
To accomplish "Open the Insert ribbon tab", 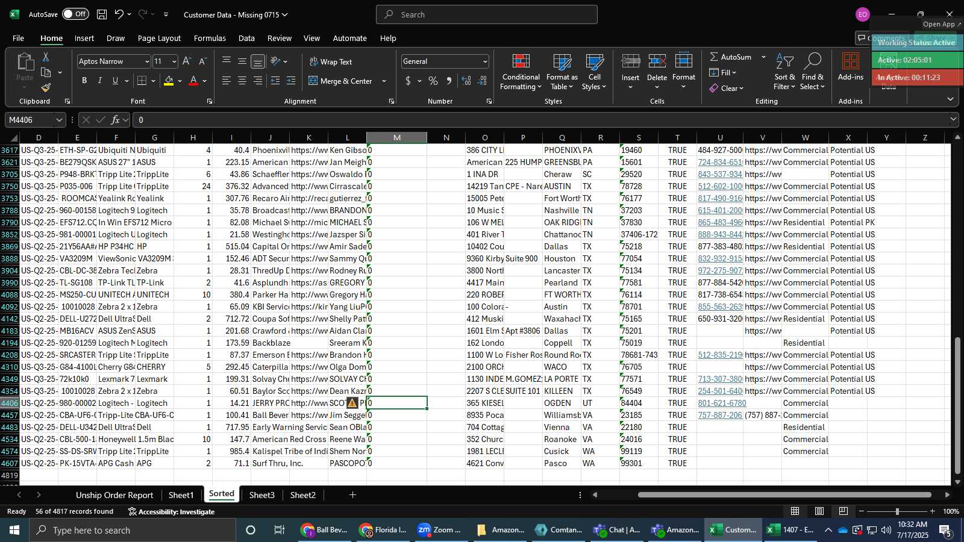I will pos(84,38).
